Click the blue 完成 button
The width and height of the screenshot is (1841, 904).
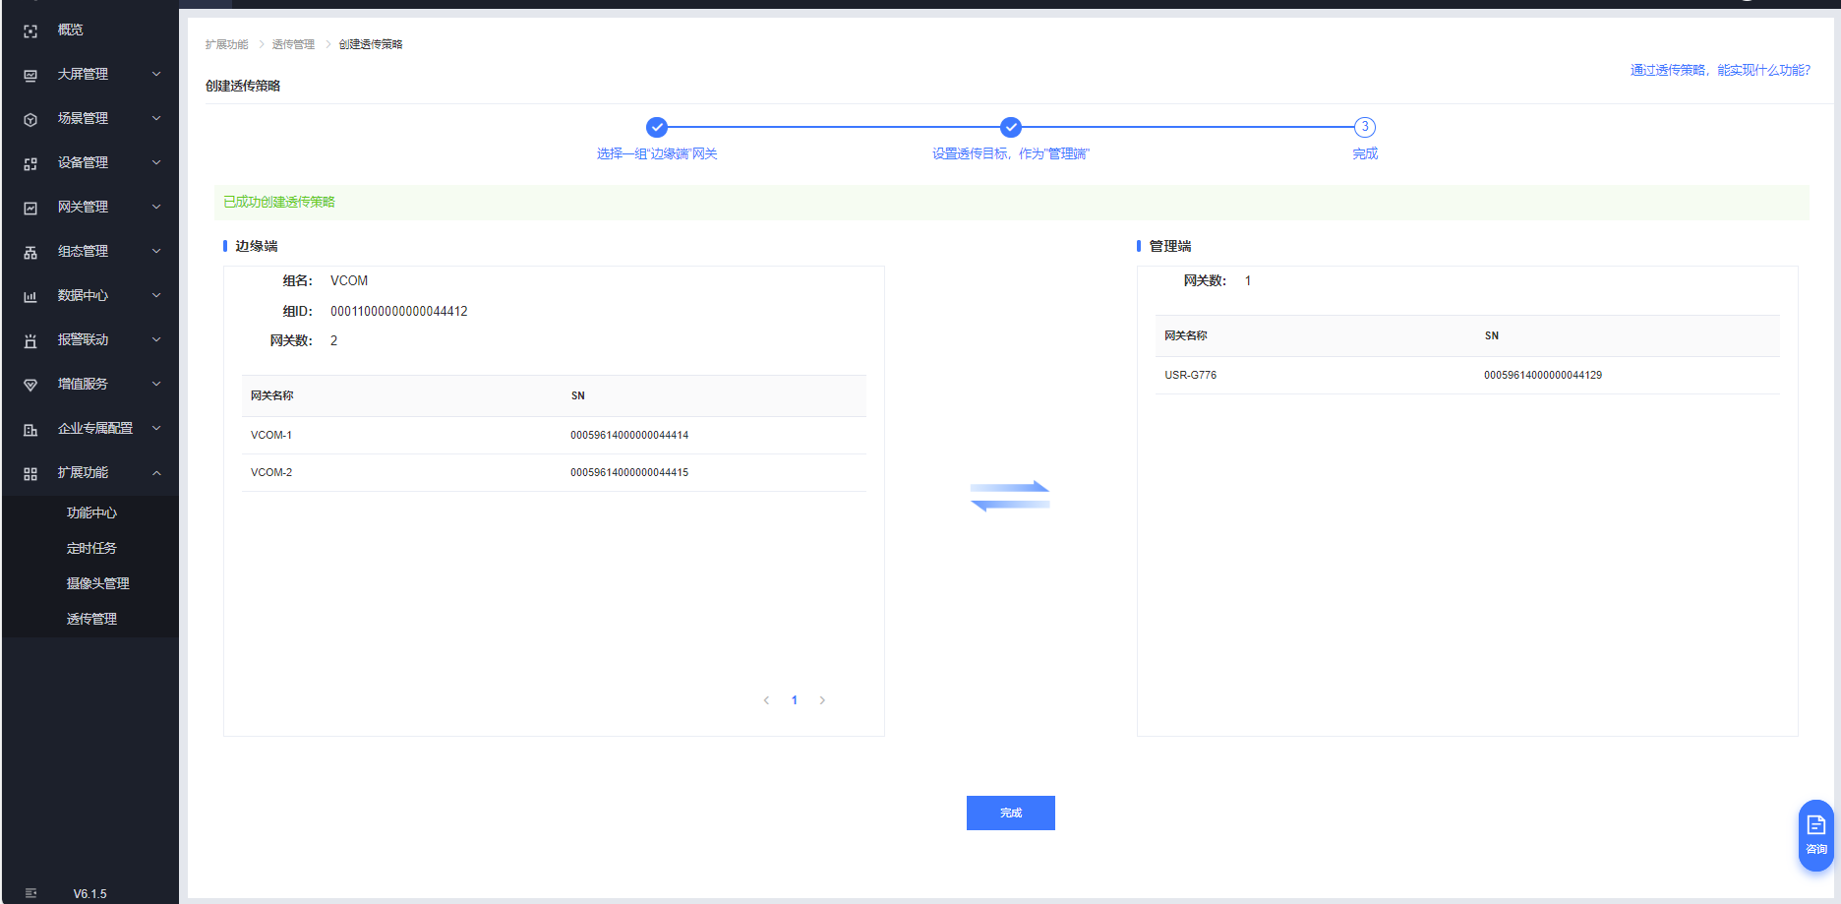click(1010, 813)
